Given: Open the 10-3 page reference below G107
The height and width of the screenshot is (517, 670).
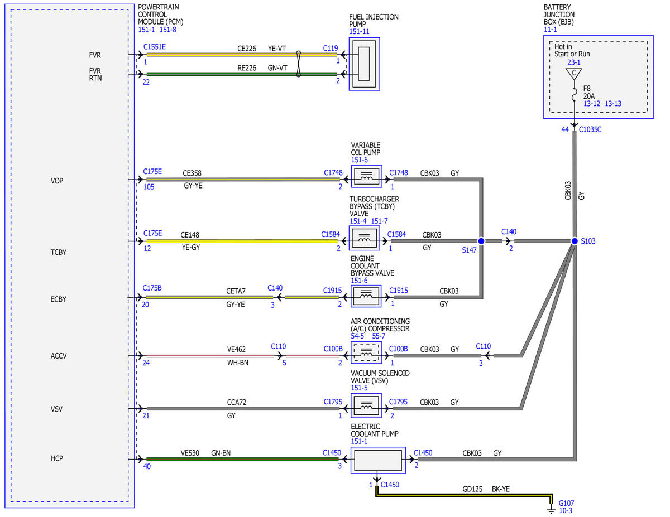Looking at the screenshot, I should [566, 510].
